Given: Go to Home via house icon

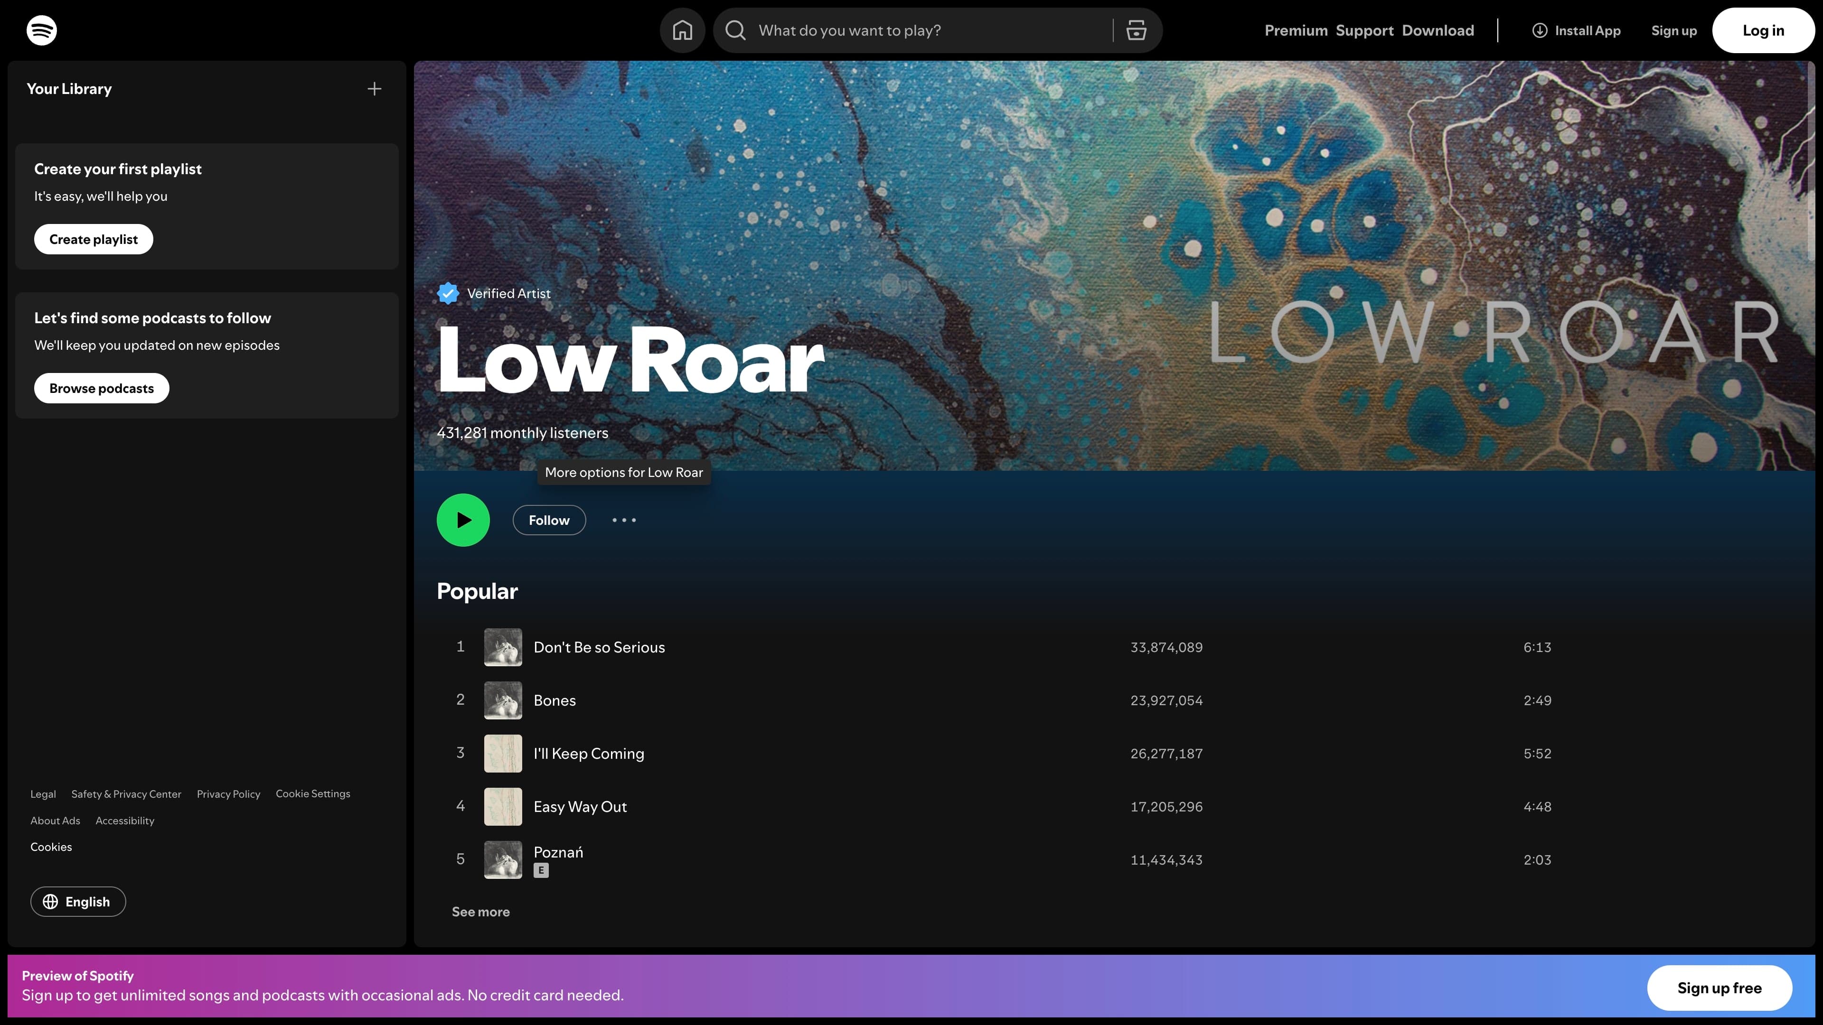Looking at the screenshot, I should click(x=682, y=30).
